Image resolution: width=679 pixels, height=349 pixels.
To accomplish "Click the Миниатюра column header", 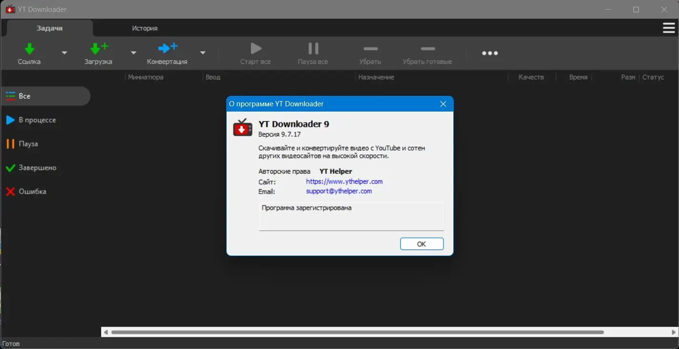I will (146, 77).
